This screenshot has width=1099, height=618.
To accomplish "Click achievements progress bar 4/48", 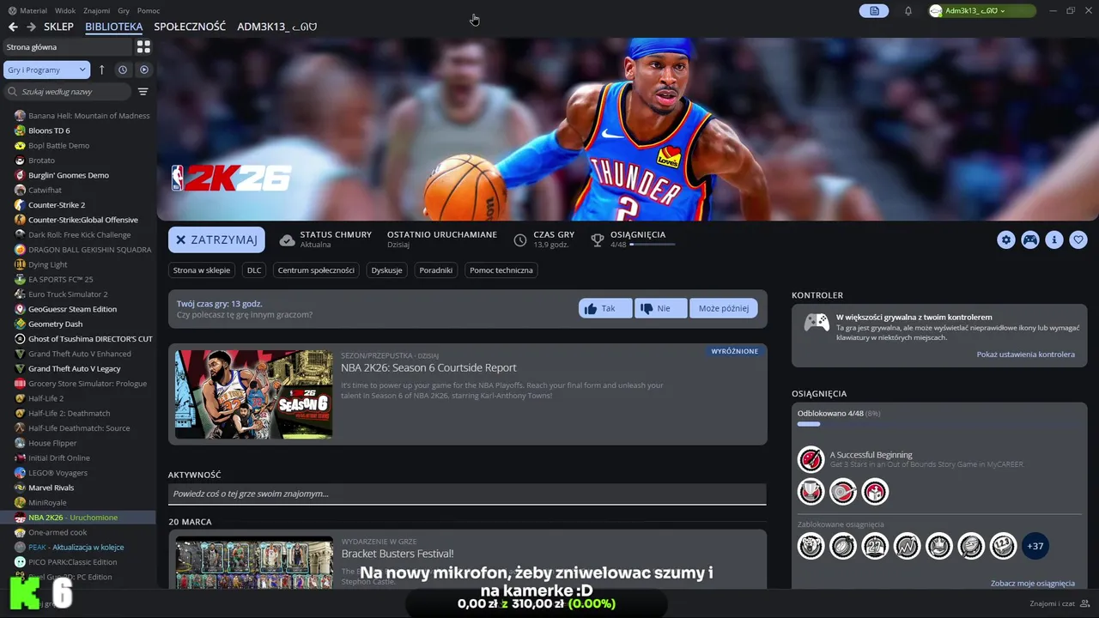I will coord(652,245).
